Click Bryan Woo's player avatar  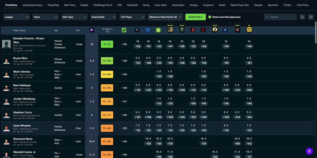[x=6, y=61]
